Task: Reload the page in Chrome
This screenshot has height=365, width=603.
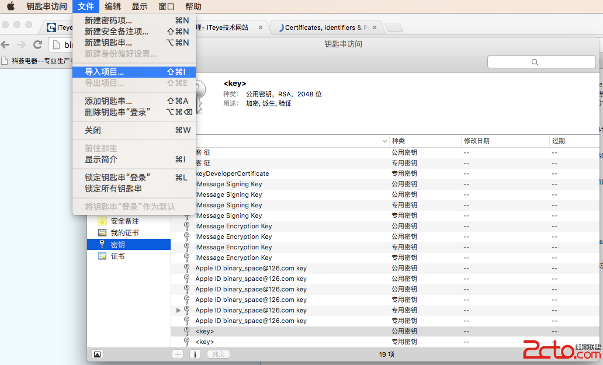Action: point(38,44)
